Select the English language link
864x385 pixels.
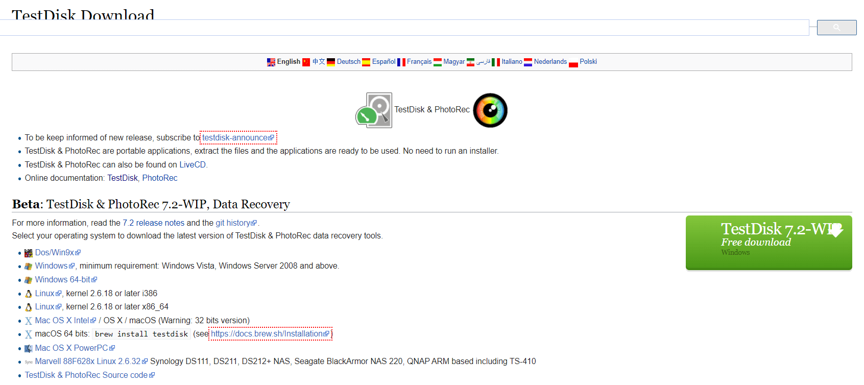(289, 62)
